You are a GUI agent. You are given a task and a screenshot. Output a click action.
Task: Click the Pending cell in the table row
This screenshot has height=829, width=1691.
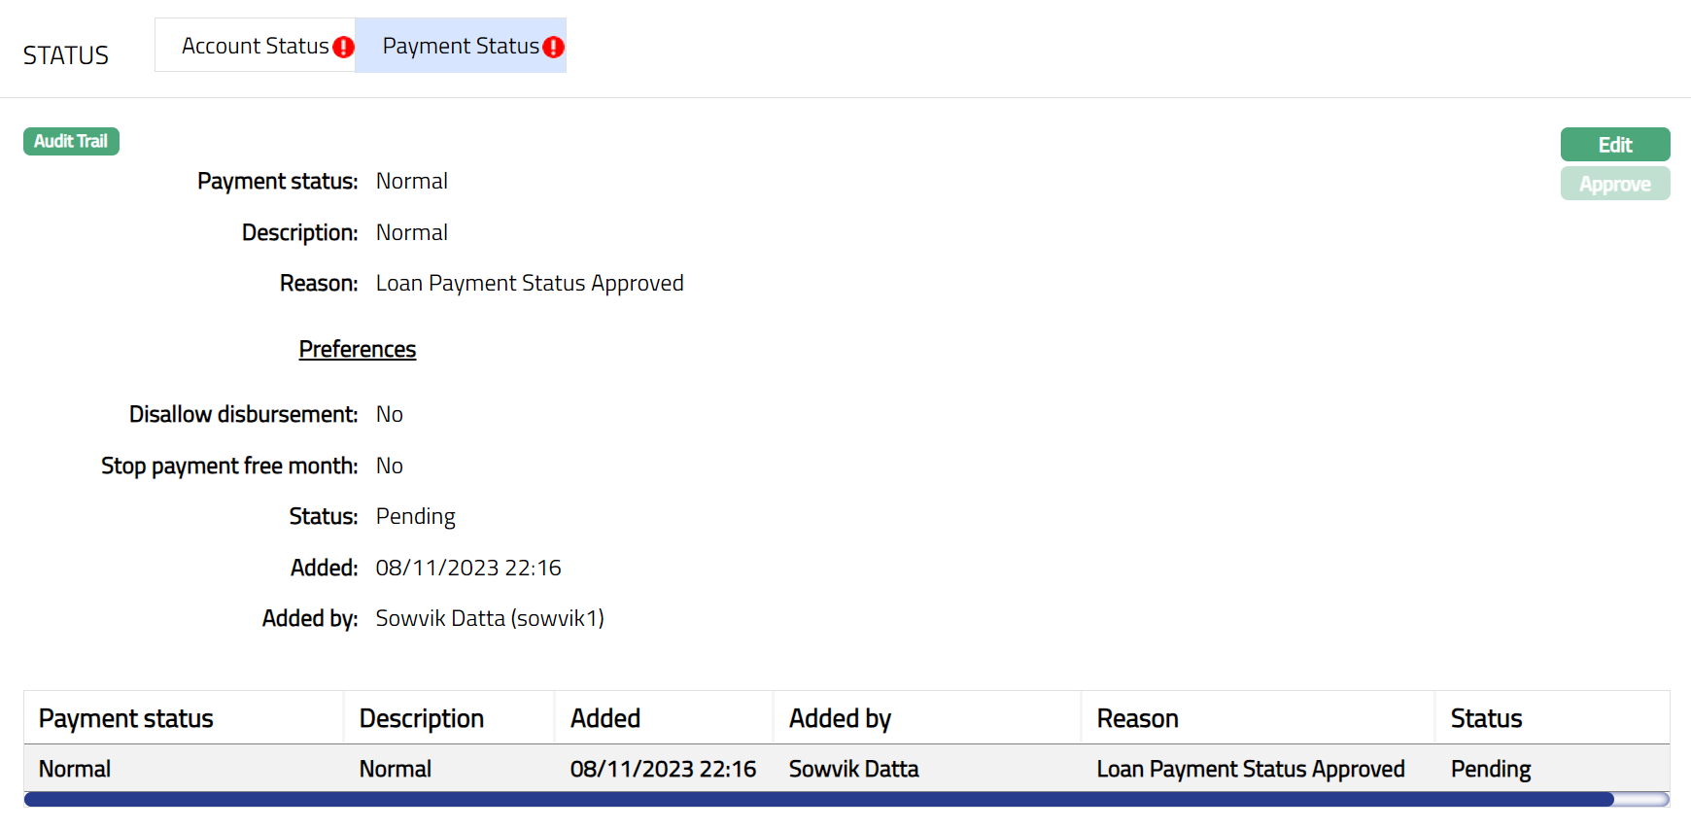click(x=1490, y=769)
